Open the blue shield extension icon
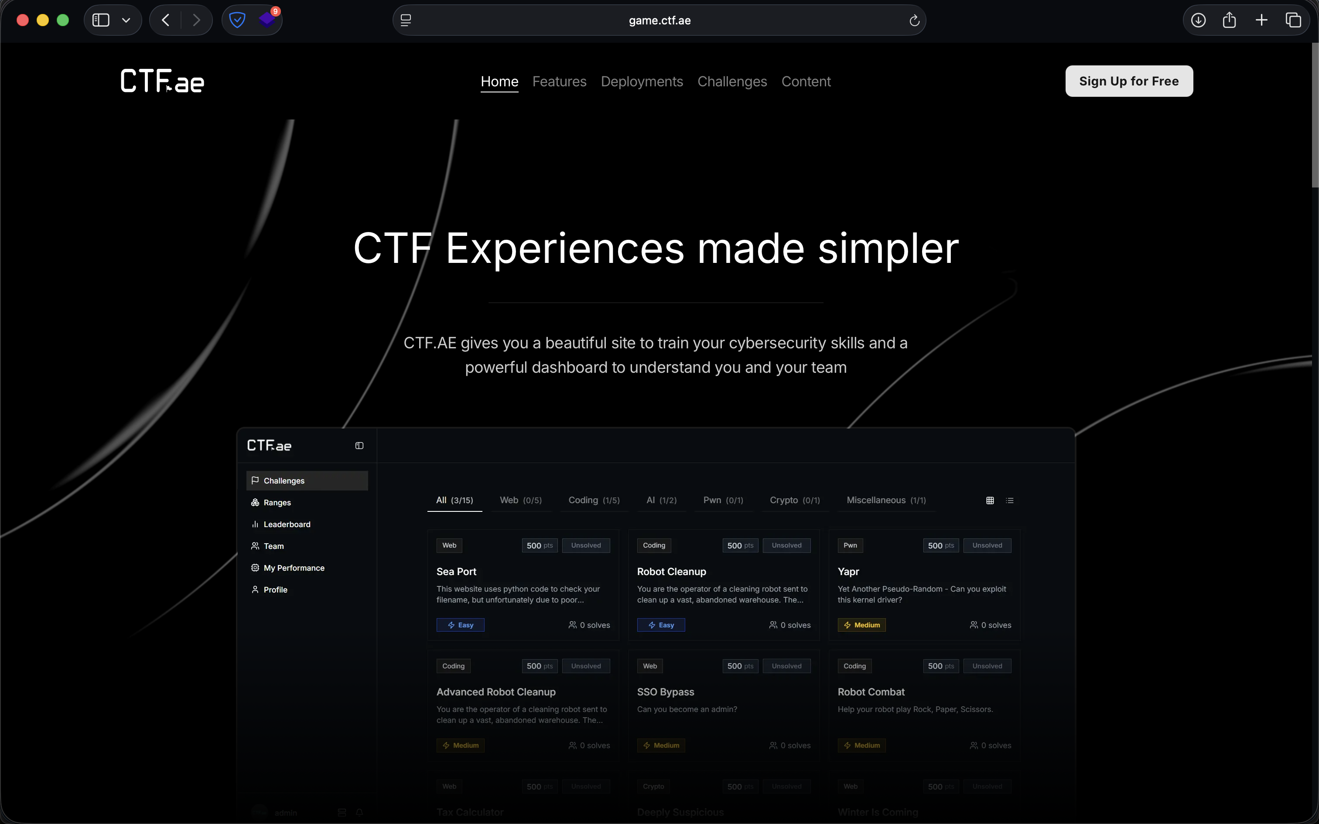 click(237, 20)
